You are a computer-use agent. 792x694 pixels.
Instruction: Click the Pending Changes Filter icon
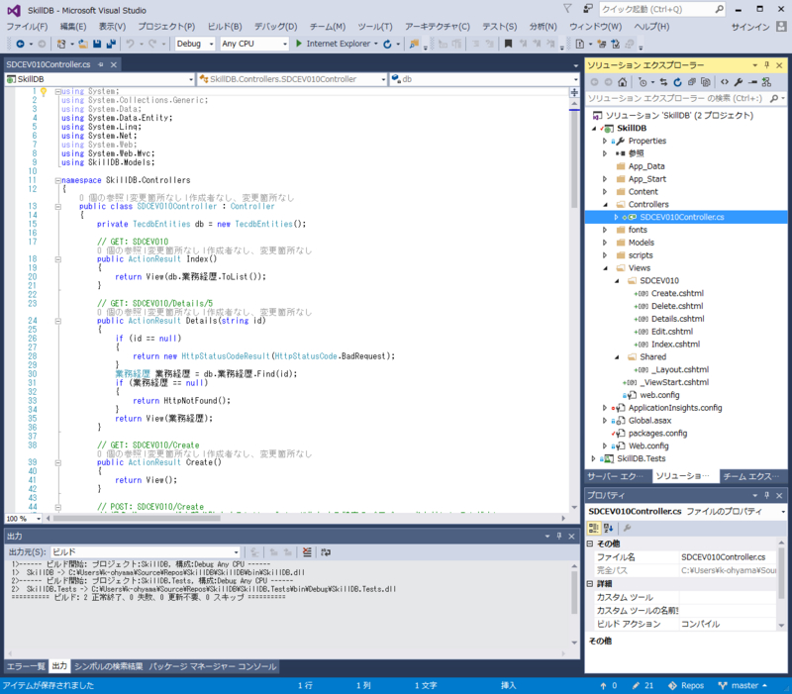[x=643, y=82]
